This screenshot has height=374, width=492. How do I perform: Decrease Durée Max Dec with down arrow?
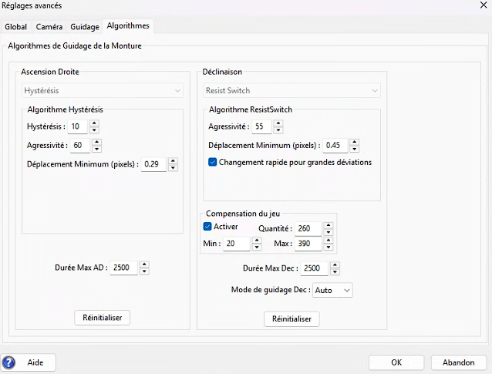[x=335, y=271]
